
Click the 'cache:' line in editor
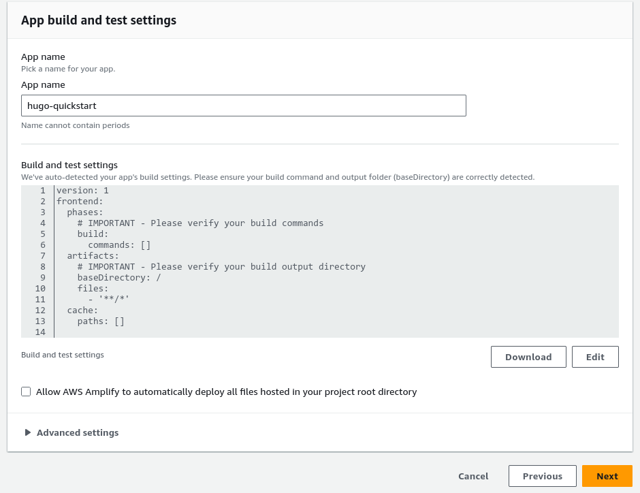(x=82, y=311)
